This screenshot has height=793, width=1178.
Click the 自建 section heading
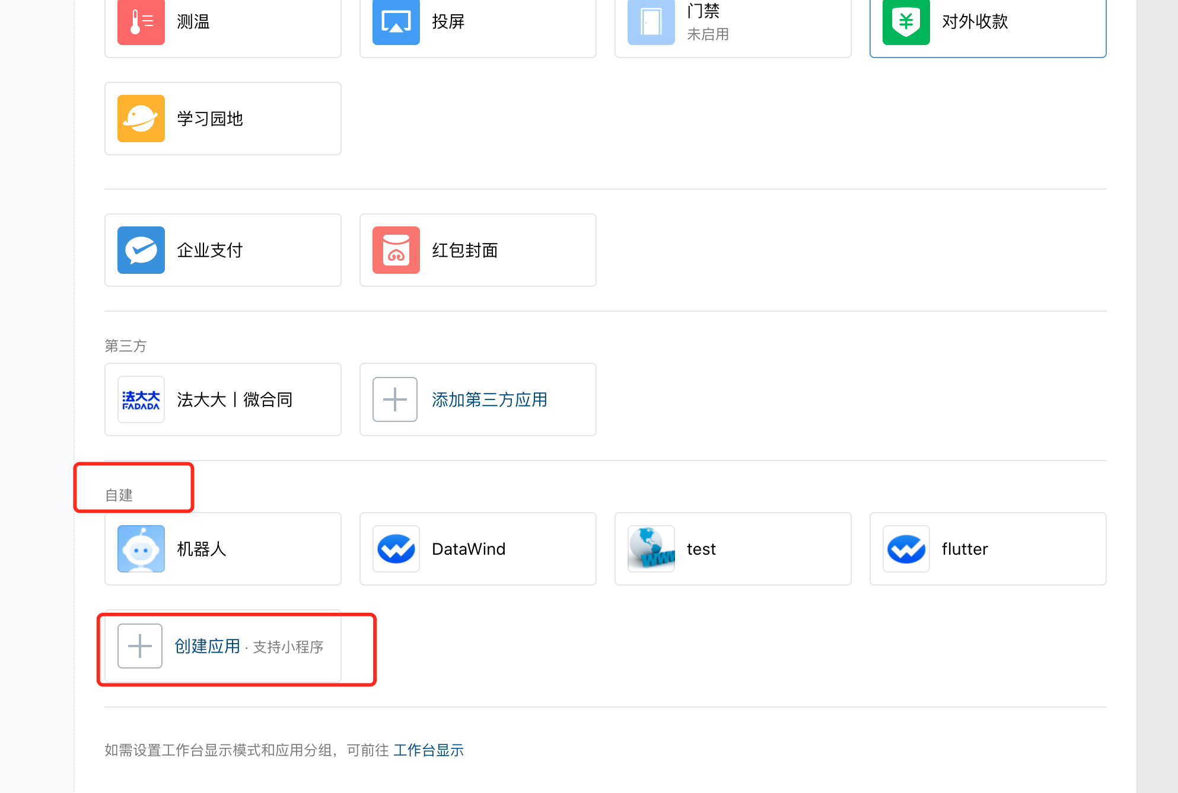(x=119, y=495)
